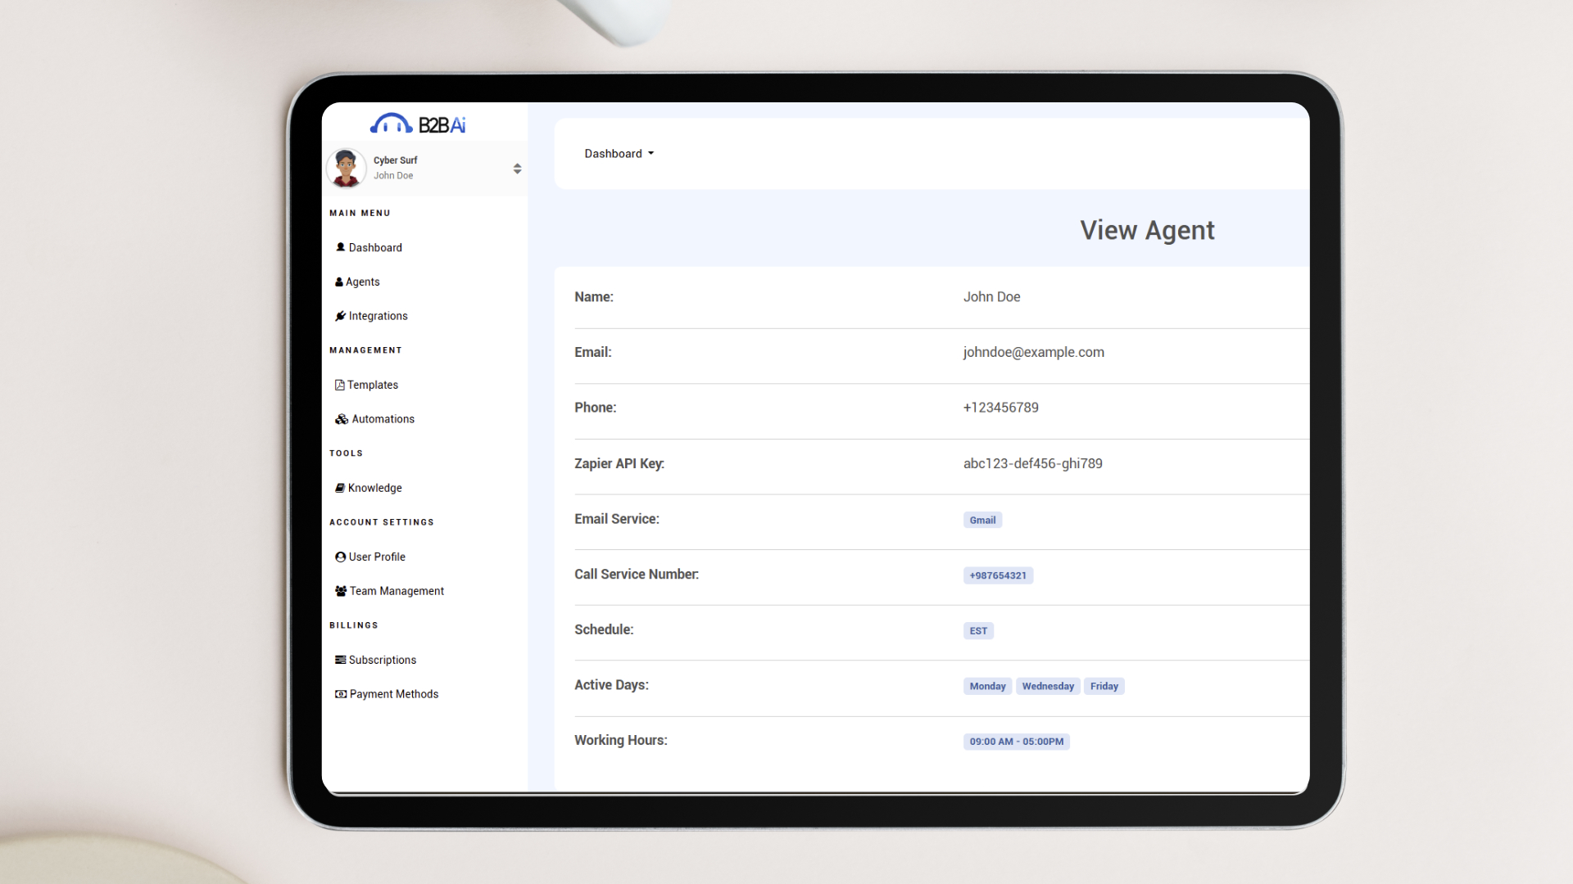
Task: Expand the Dashboard dropdown in top bar
Action: point(619,154)
